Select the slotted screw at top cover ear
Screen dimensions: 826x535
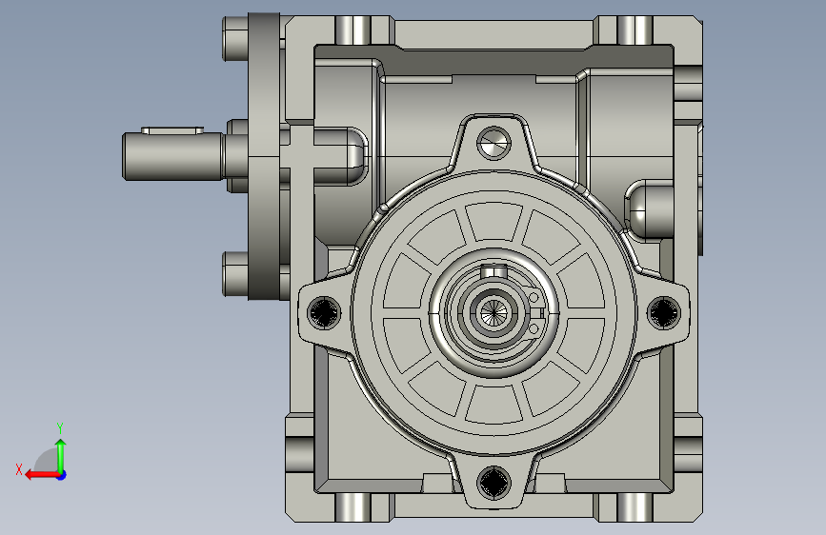click(x=494, y=143)
